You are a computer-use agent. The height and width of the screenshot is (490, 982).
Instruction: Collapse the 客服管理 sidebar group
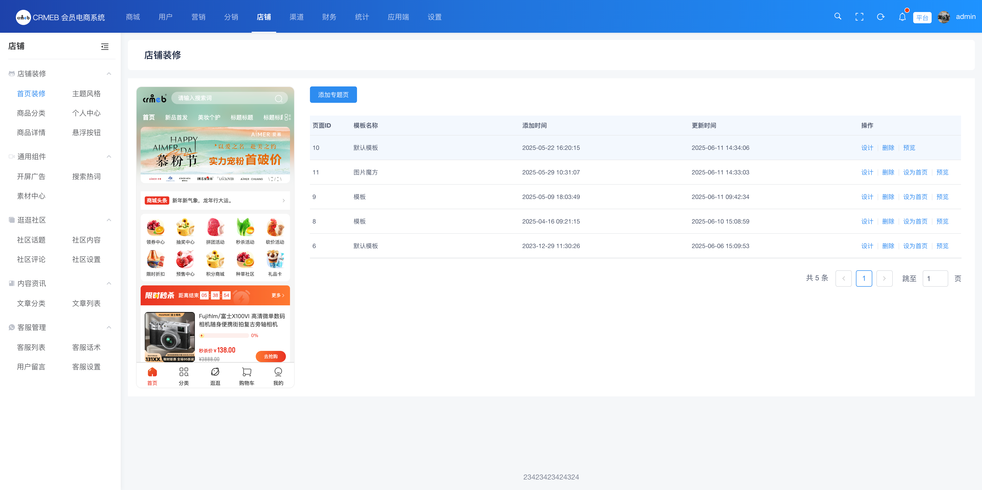tap(109, 327)
